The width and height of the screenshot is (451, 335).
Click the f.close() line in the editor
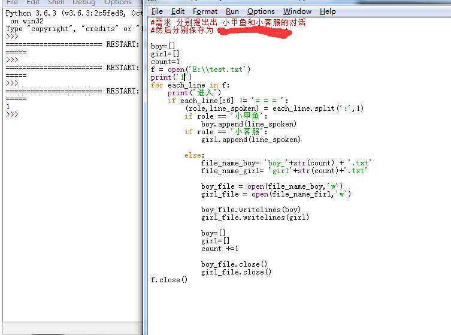[169, 280]
